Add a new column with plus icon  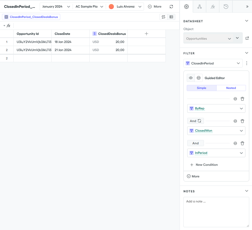(x=146, y=34)
